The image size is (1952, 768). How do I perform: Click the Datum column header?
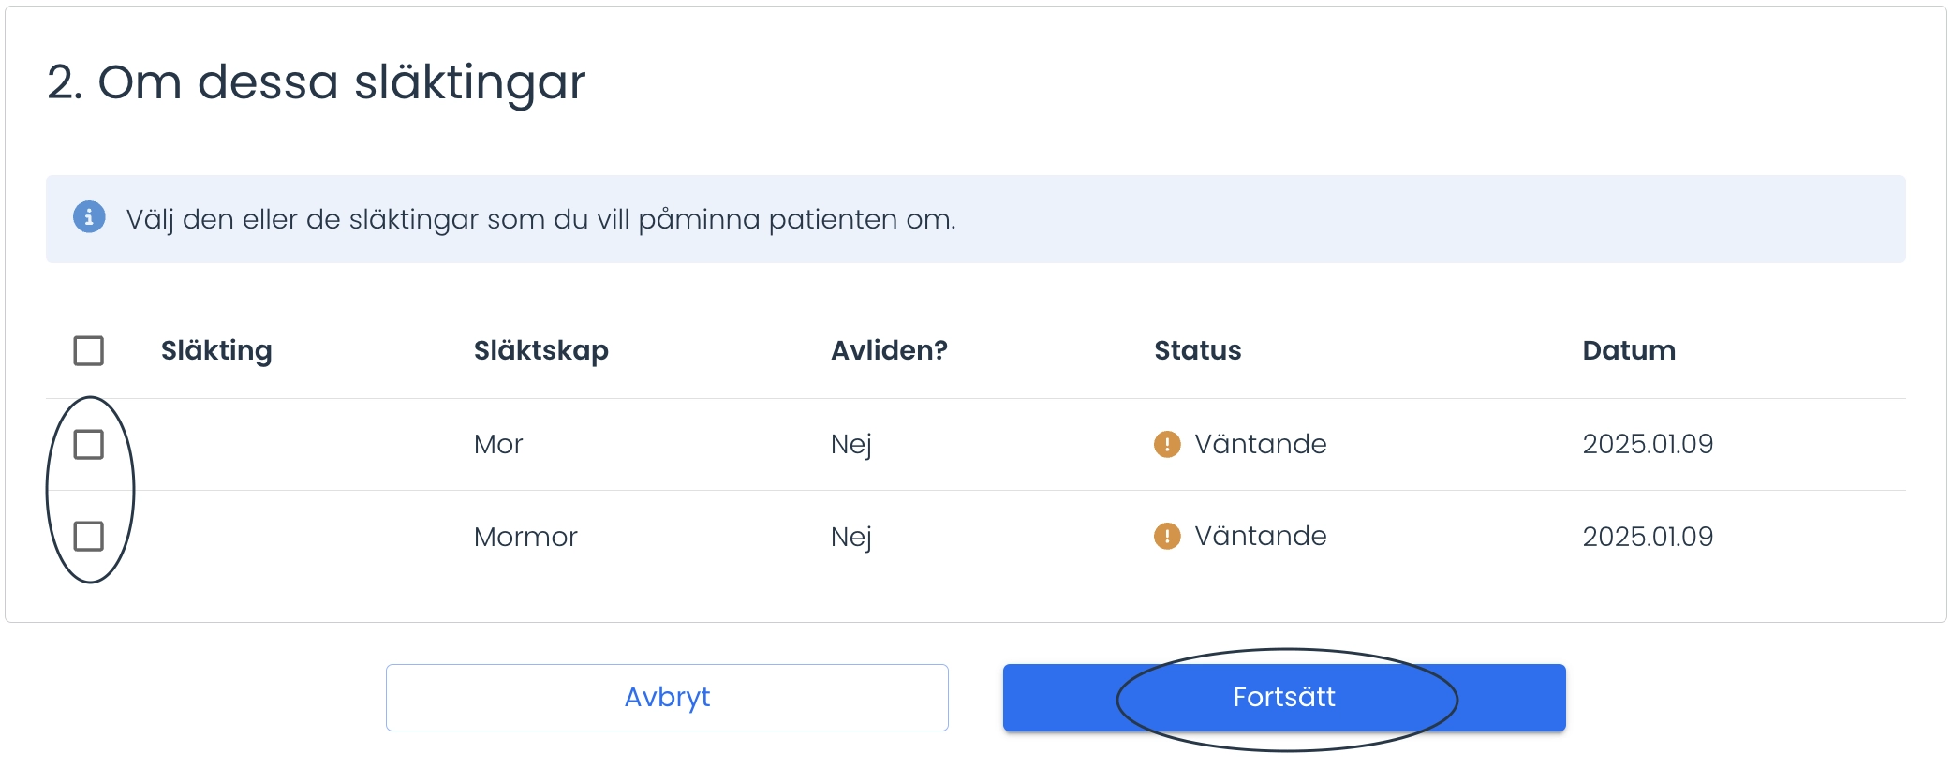1629,350
